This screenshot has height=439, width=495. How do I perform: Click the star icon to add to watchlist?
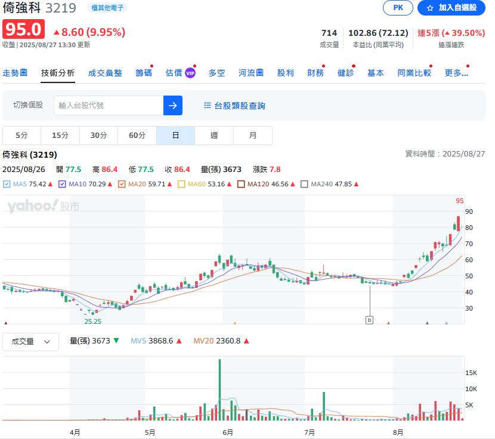click(429, 8)
